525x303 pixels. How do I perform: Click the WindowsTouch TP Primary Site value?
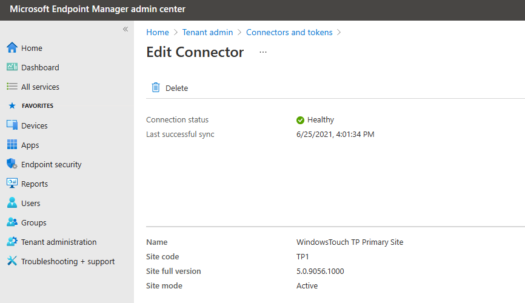point(350,242)
